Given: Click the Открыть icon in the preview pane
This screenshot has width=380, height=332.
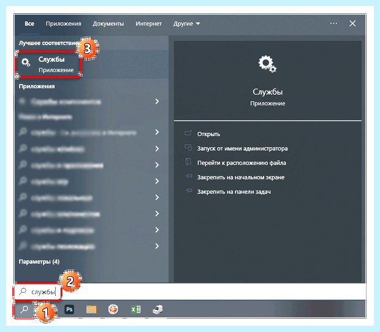Looking at the screenshot, I should [188, 133].
